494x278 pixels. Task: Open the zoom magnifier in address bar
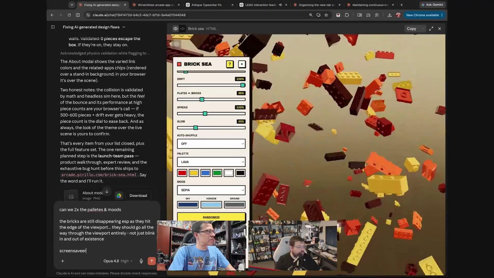coord(311,15)
